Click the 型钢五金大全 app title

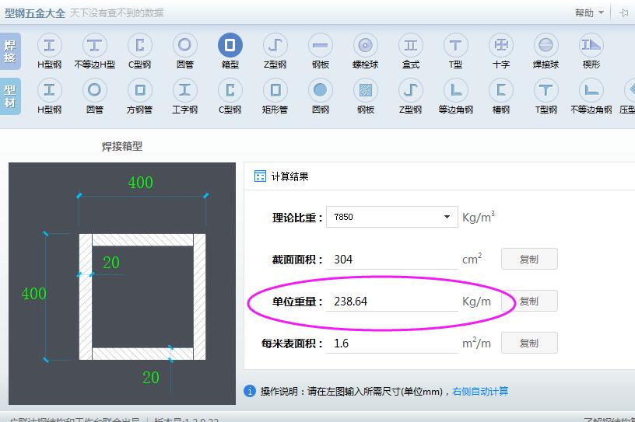(x=35, y=13)
